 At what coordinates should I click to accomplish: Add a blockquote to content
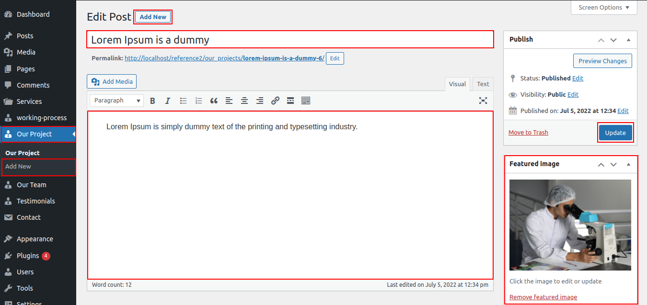pyautogui.click(x=214, y=101)
